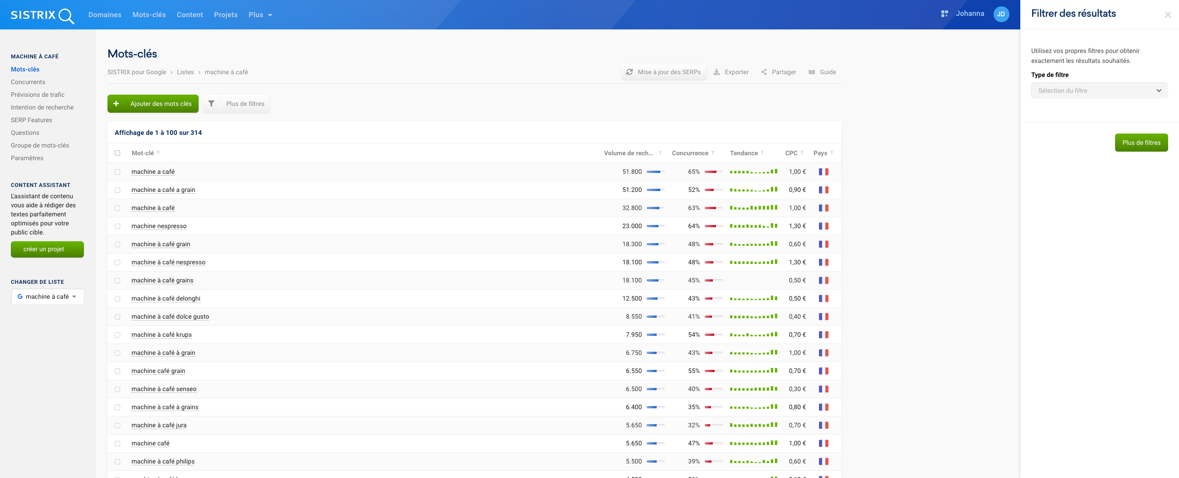This screenshot has height=478, width=1179.
Task: Click the Partager share icon
Action: [x=764, y=72]
